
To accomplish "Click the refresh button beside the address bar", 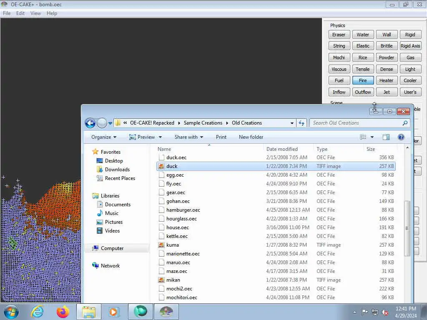I will (x=301, y=123).
